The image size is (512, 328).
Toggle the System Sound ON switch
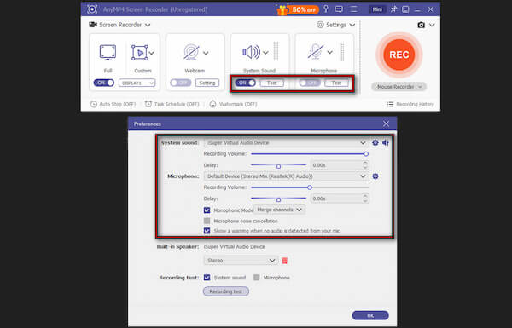tap(246, 83)
